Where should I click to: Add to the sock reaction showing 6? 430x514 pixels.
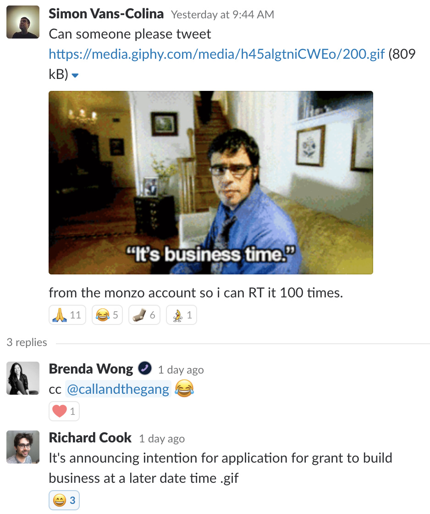point(144,315)
